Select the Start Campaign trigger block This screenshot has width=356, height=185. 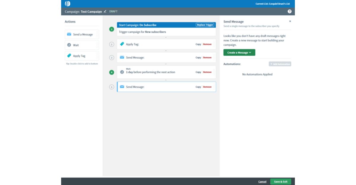166,29
